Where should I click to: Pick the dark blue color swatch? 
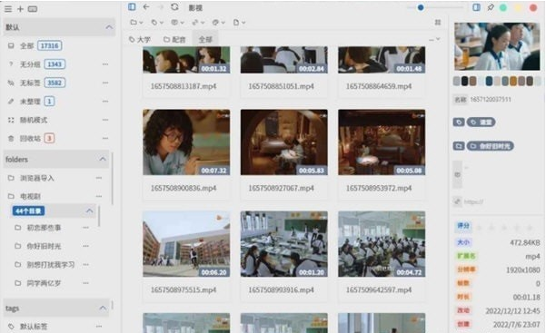(x=489, y=81)
